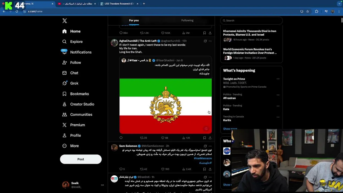343x193 pixels.
Task: Click the search box on X
Action: coord(251,20)
